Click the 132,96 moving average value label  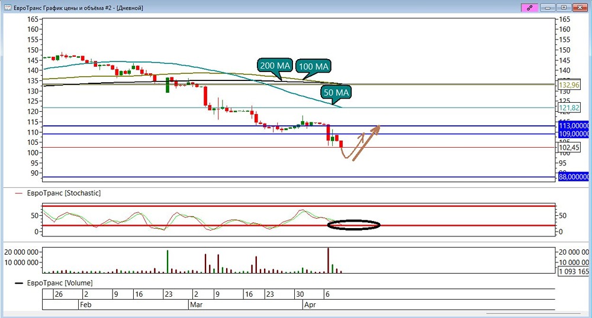click(569, 85)
